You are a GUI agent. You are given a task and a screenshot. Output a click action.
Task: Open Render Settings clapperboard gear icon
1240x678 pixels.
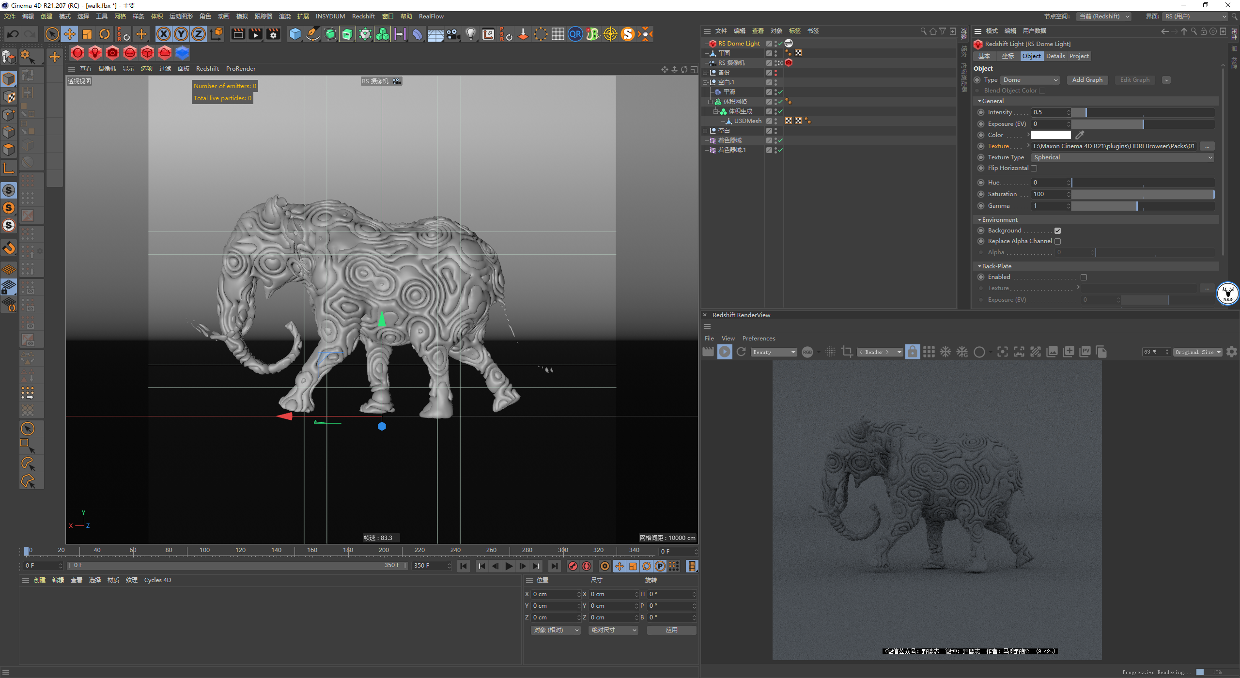click(273, 34)
